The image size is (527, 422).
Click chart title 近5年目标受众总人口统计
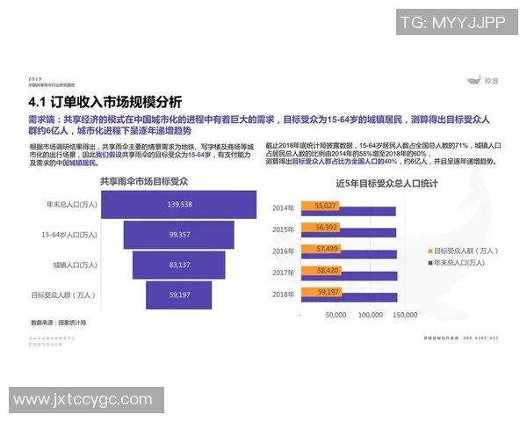coord(386,184)
